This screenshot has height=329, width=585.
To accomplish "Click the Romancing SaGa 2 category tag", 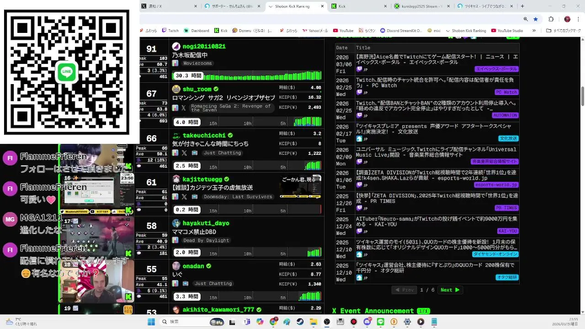I will coord(231,108).
